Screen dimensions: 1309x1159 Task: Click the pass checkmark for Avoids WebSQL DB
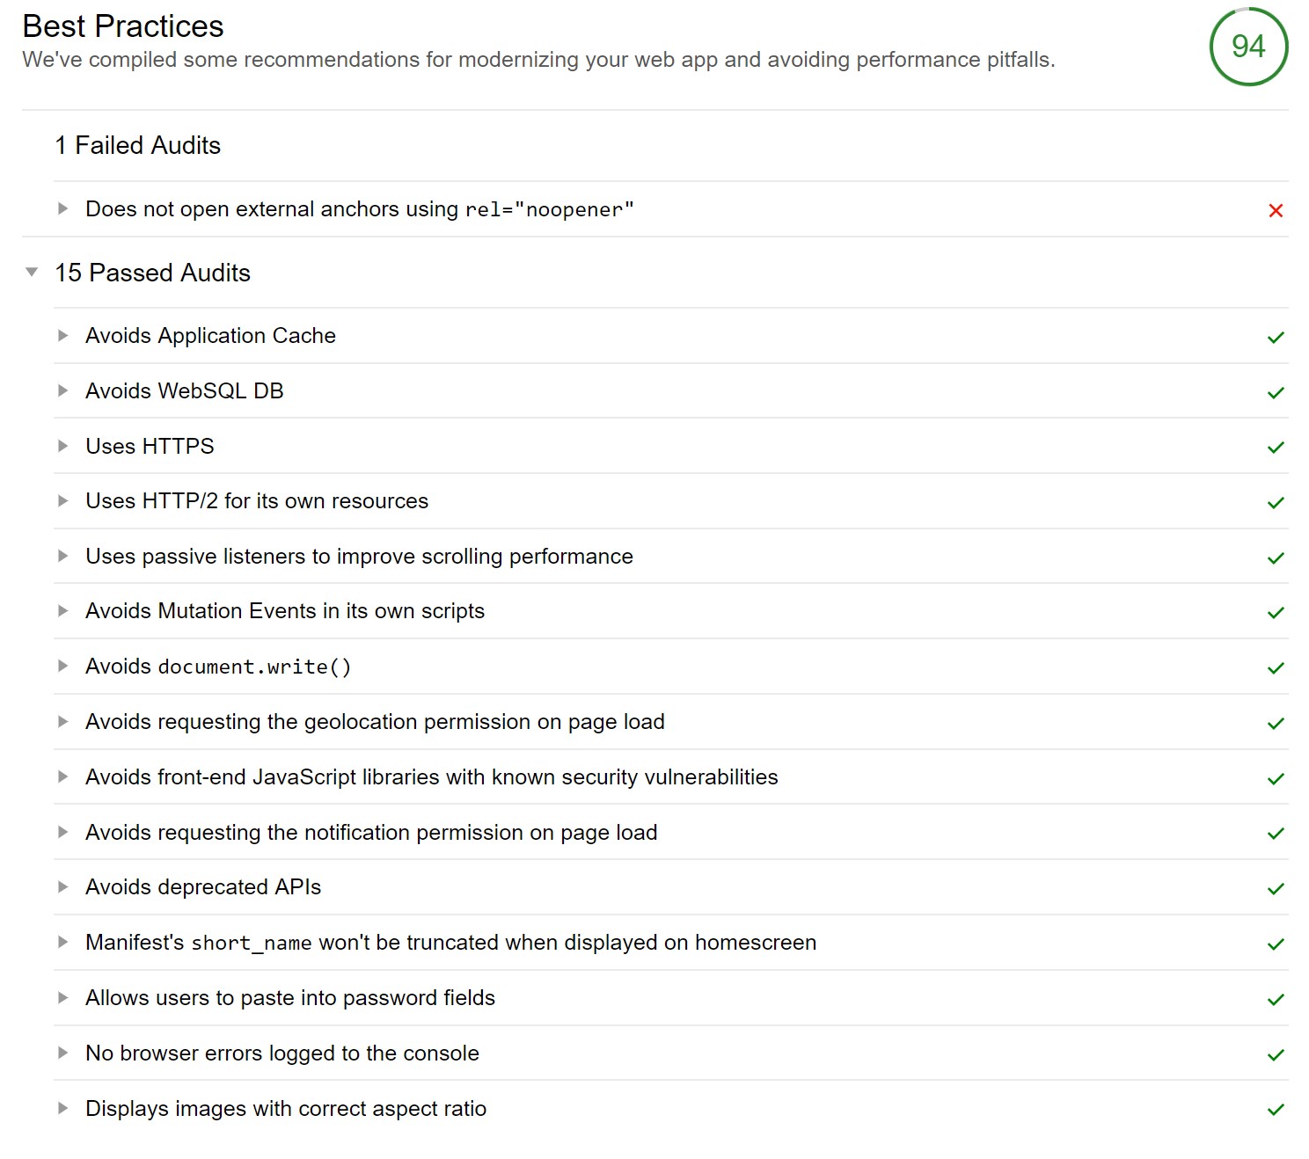(1276, 392)
